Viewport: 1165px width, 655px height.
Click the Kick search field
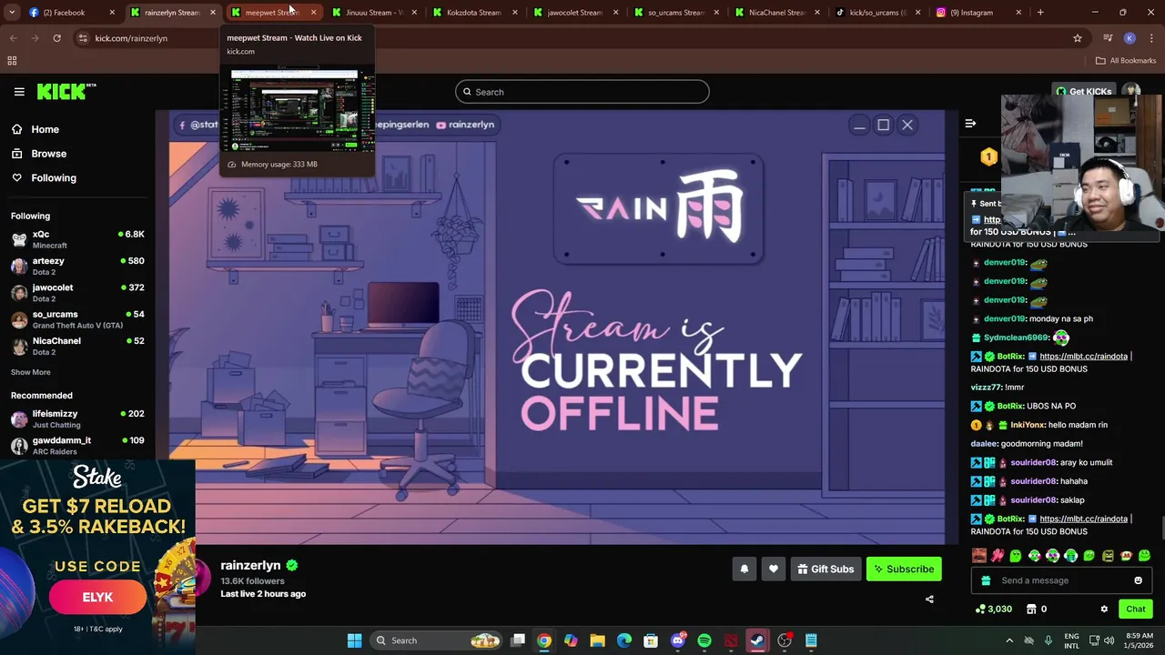(x=582, y=92)
